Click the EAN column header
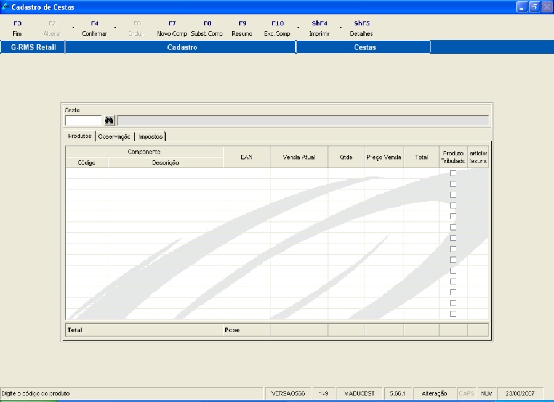 pyautogui.click(x=247, y=157)
